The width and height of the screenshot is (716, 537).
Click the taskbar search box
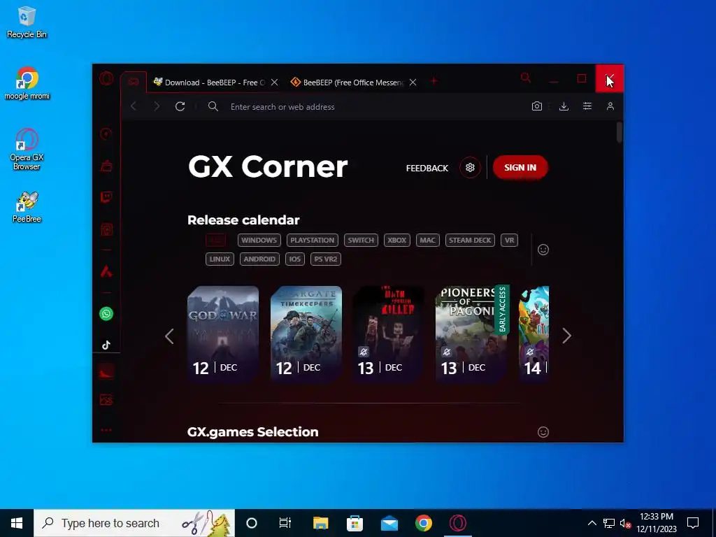tap(134, 523)
